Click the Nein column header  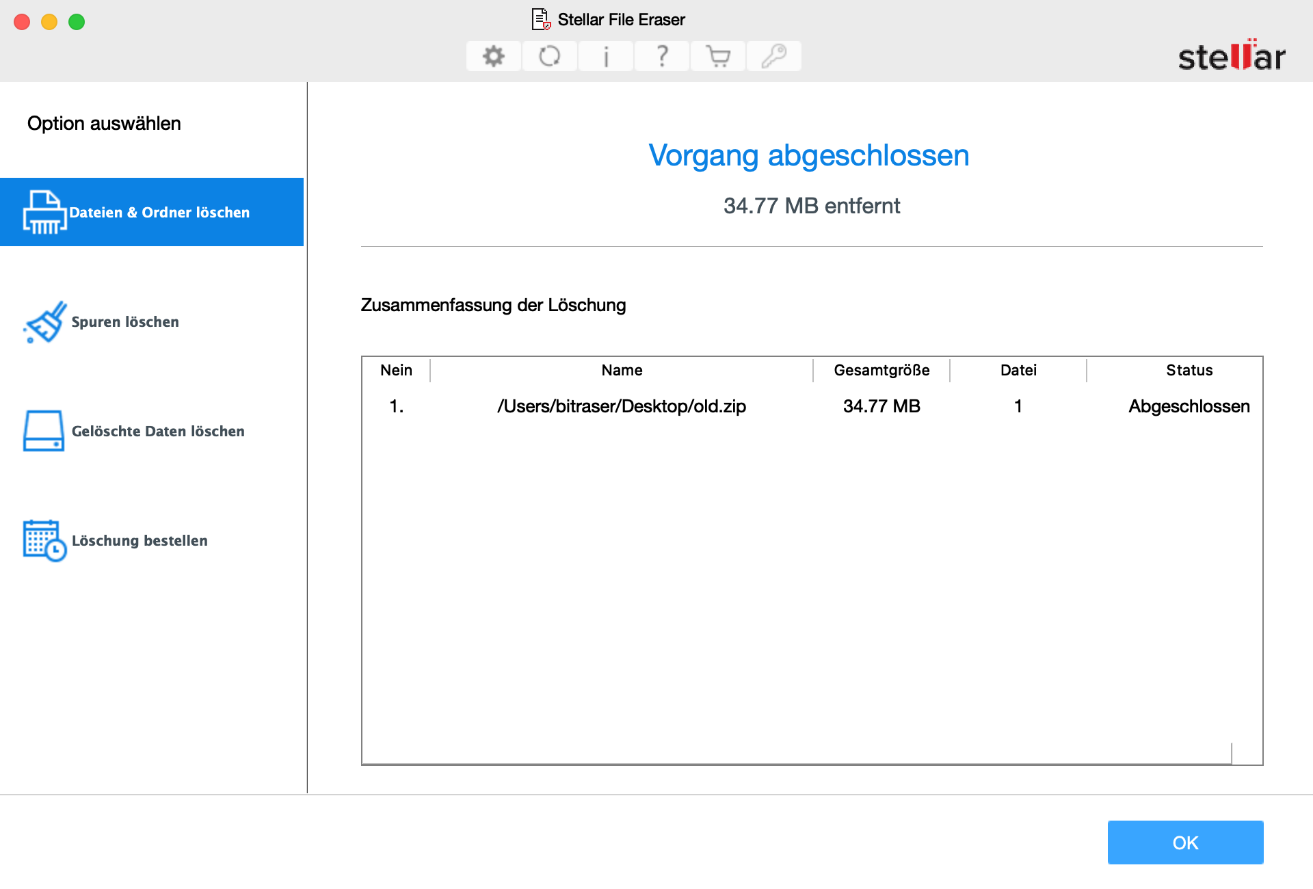coord(397,370)
